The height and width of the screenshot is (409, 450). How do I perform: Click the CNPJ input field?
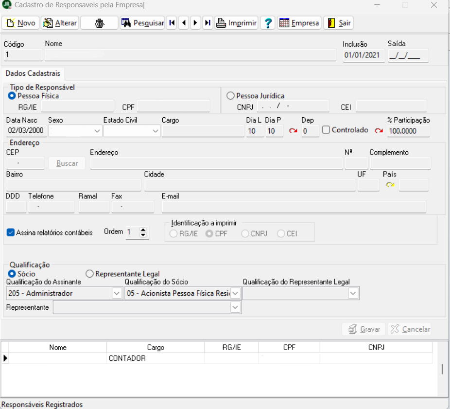(x=293, y=107)
